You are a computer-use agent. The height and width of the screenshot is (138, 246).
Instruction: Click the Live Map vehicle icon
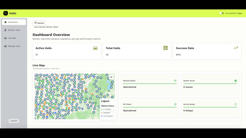[x=6, y=38]
